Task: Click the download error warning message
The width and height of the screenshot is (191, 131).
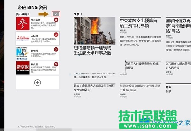Action: coord(37,127)
